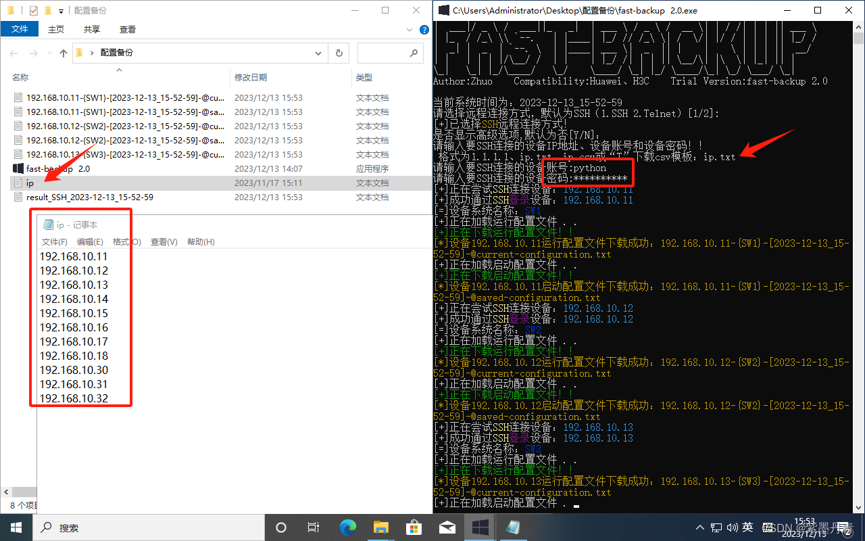Switch to fast-backup app on taskbar

click(480, 527)
